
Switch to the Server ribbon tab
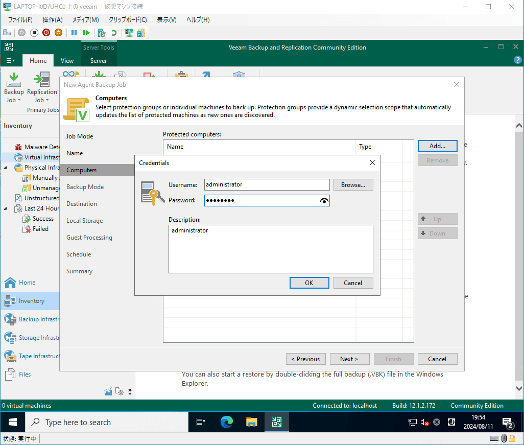pos(99,60)
